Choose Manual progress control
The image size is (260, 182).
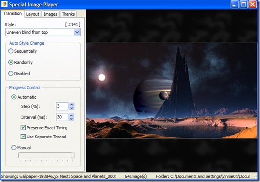click(14, 147)
